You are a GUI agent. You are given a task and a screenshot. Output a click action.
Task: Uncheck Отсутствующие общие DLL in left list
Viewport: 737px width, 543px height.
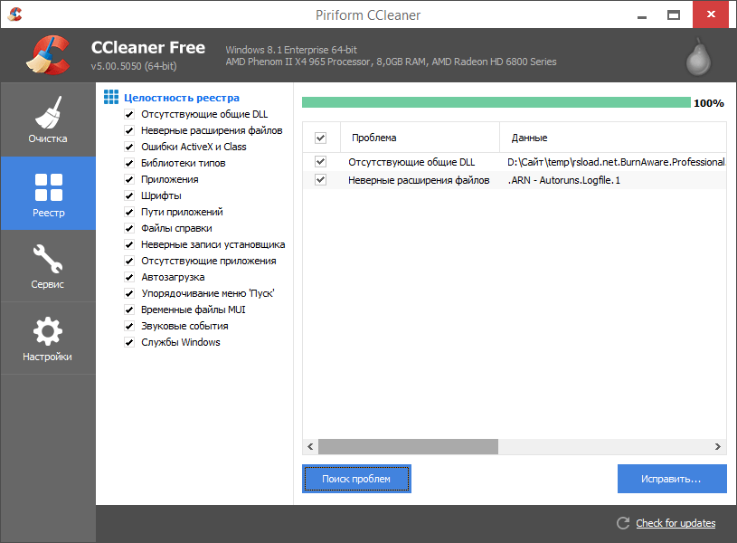coord(129,115)
